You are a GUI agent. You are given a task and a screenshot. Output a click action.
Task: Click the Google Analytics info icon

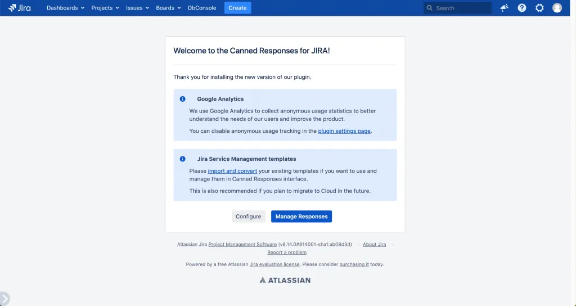[x=183, y=99]
